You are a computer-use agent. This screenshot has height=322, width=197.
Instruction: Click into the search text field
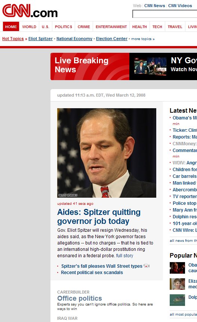point(165,14)
